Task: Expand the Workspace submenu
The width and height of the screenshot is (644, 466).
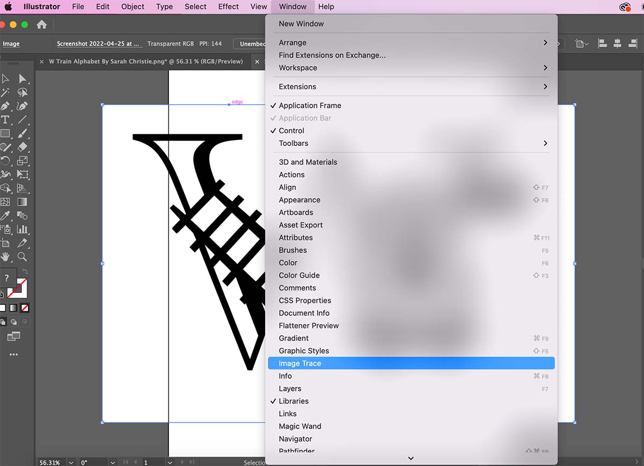Action: (x=412, y=68)
